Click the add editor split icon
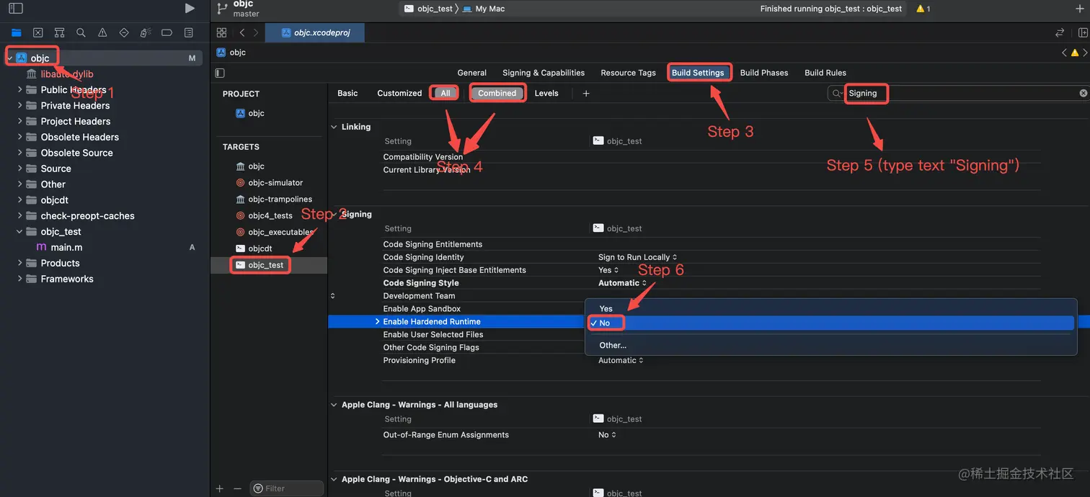1090x497 pixels. tap(1083, 32)
